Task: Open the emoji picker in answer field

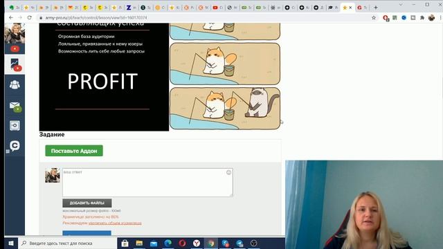Action: (x=228, y=172)
